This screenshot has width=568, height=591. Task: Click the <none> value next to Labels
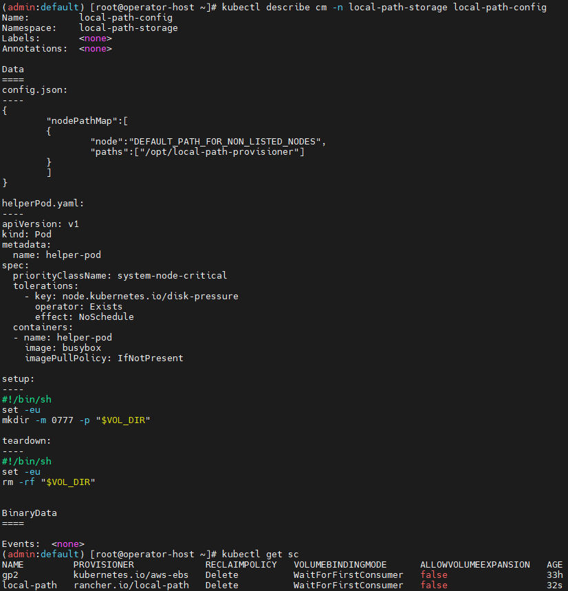point(96,39)
